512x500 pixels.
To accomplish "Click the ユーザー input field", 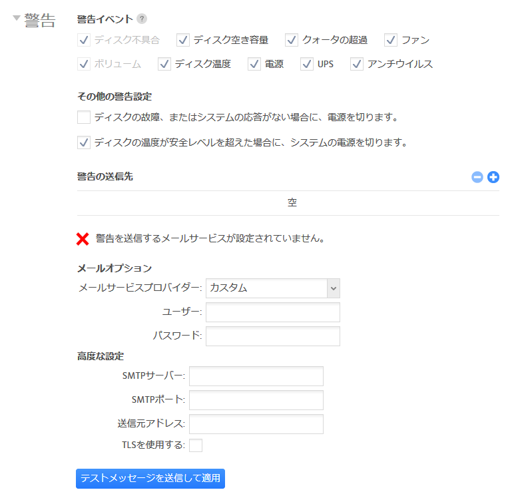I will coord(273,312).
